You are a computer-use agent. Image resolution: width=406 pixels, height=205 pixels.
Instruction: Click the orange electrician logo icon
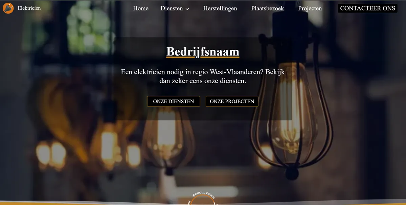tap(8, 8)
